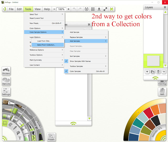Click the green X toolbar icon
Image resolution: width=168 pixels, height=142 pixels.
[112, 9]
